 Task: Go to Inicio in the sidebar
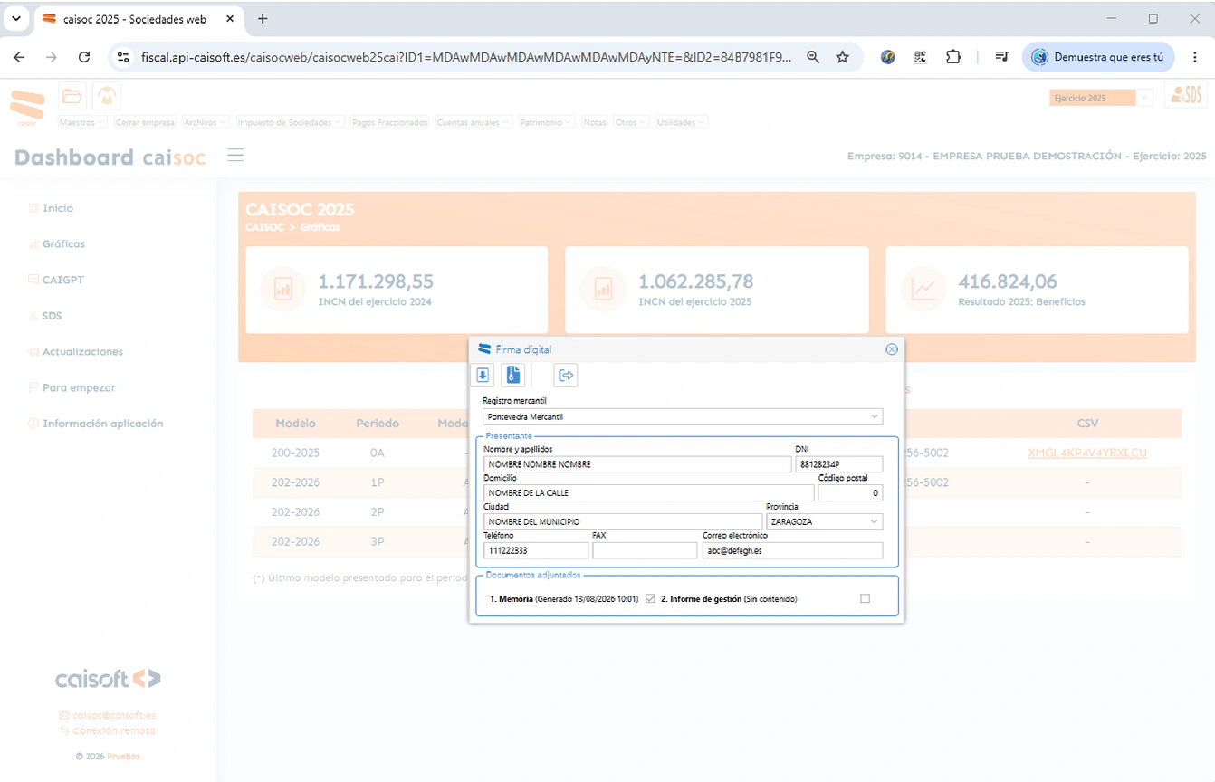click(x=51, y=208)
